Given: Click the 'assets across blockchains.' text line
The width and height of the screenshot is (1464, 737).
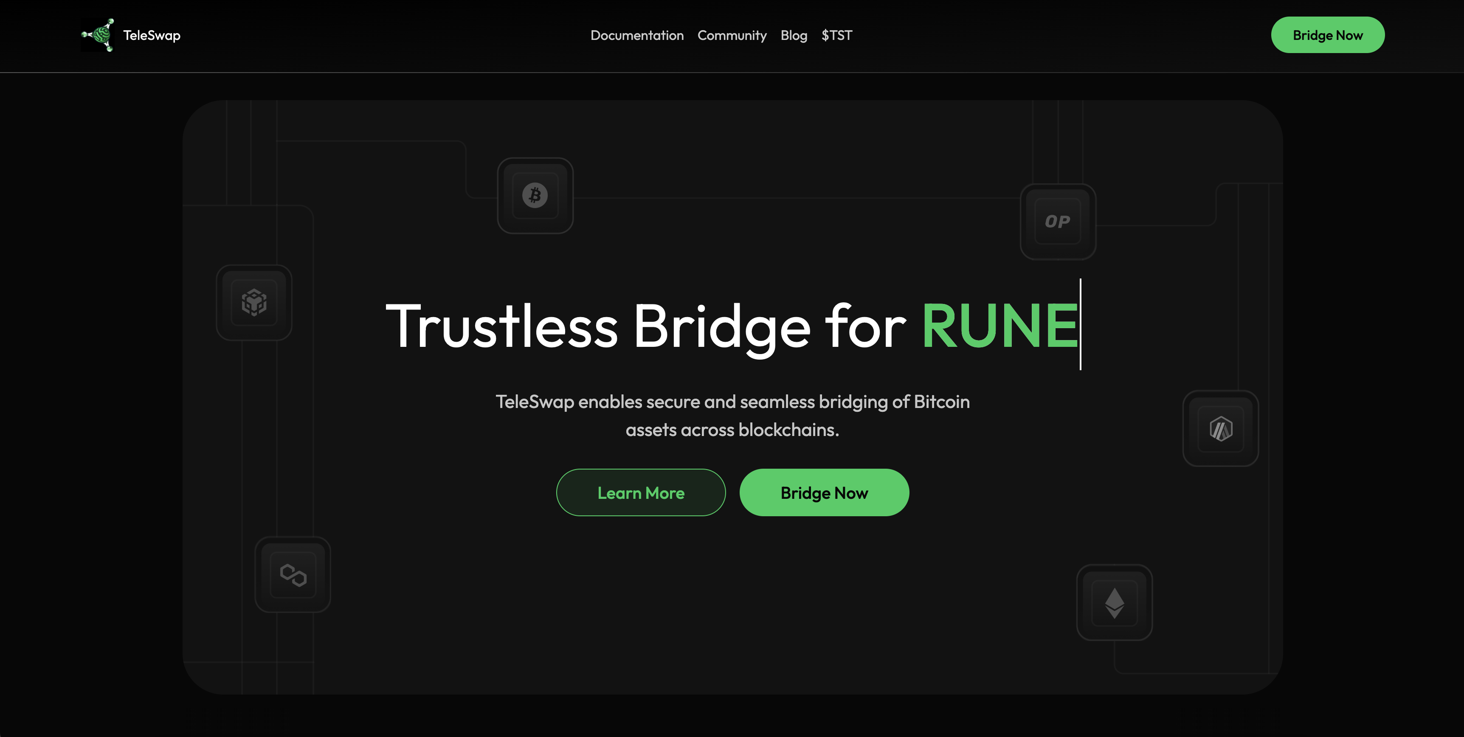Looking at the screenshot, I should 732,430.
